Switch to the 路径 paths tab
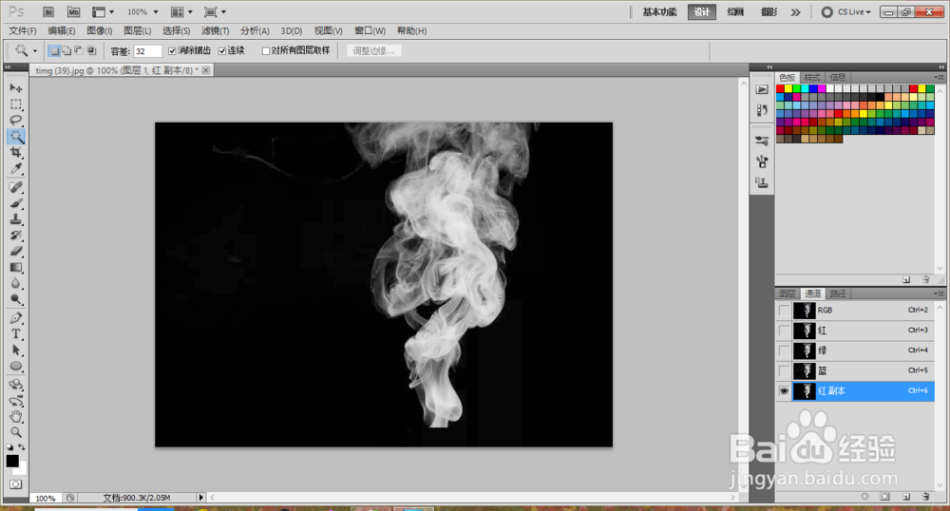Viewport: 950px width, 511px height. (838, 293)
